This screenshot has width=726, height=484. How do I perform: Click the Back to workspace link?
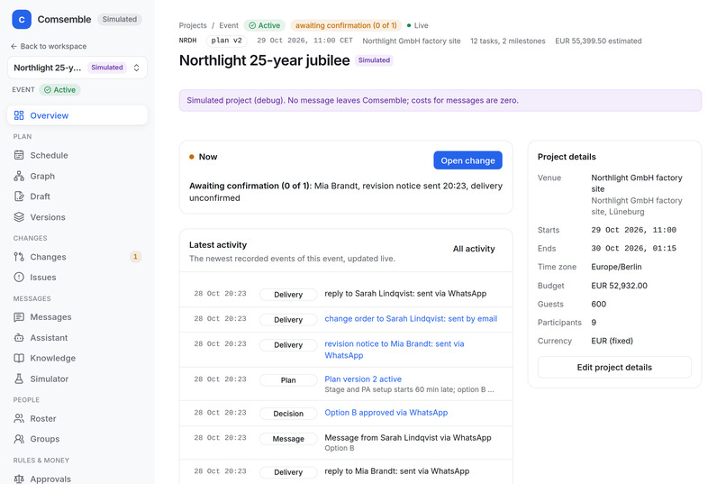tap(49, 46)
